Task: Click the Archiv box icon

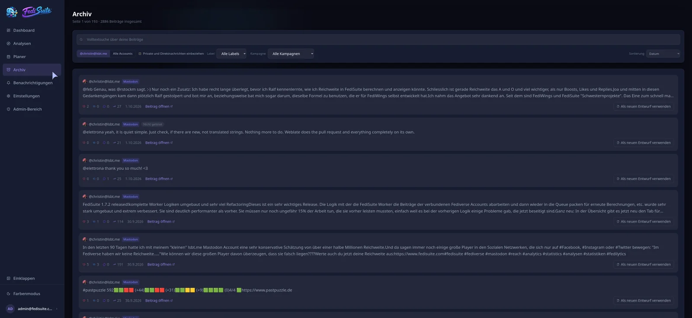Action: pyautogui.click(x=9, y=70)
